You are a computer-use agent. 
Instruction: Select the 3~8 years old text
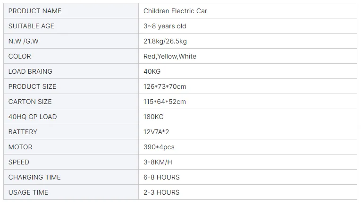pyautogui.click(x=165, y=26)
